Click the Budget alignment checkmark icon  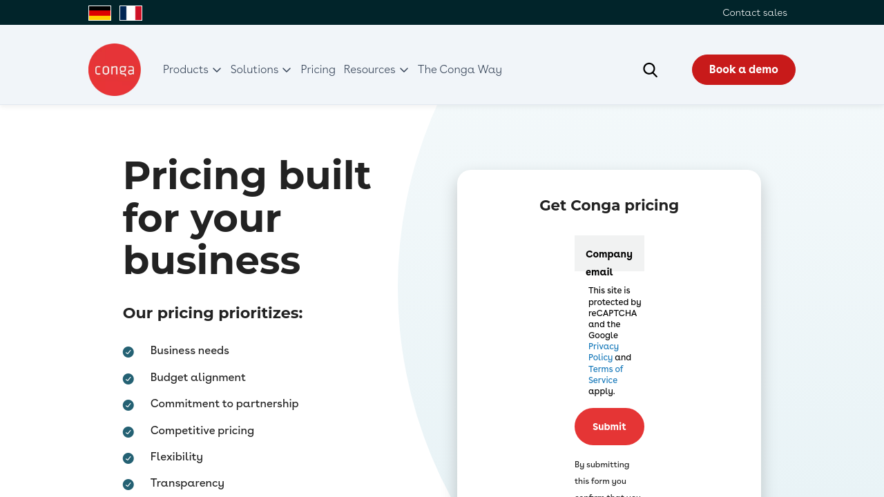click(128, 379)
